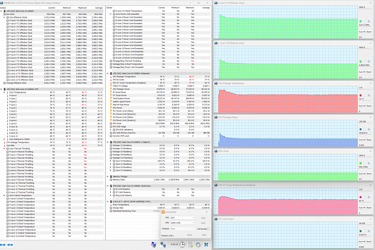Expand the IA Limit Reasons node

click(x=111, y=189)
